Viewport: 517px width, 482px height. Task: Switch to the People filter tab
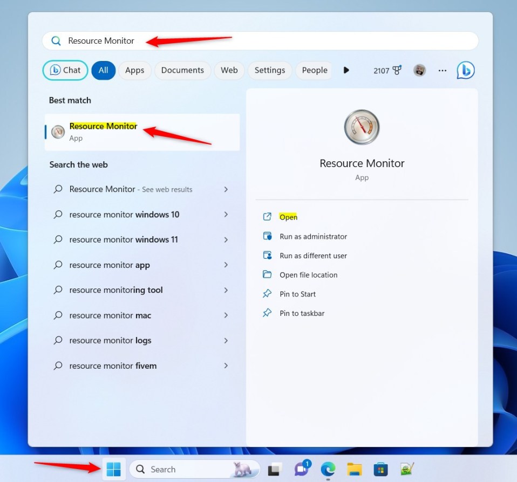pyautogui.click(x=315, y=70)
